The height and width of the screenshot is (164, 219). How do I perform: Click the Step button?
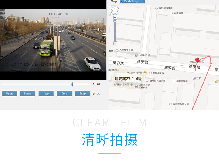[x=46, y=94]
